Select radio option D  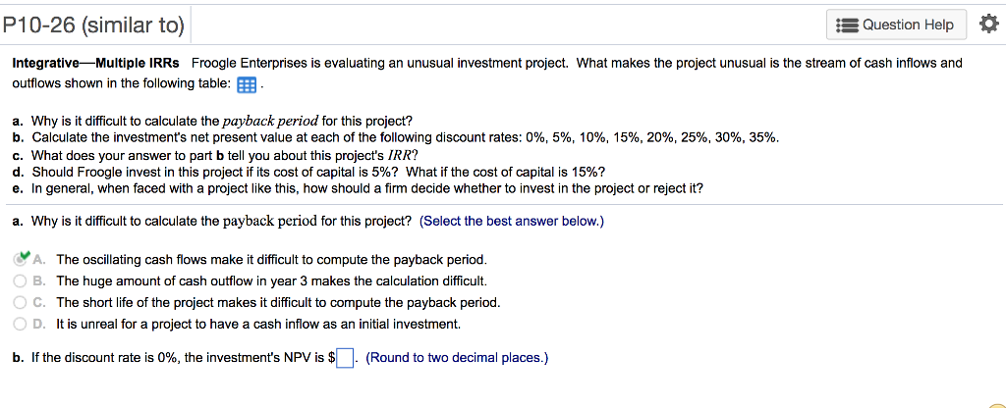pos(20,324)
